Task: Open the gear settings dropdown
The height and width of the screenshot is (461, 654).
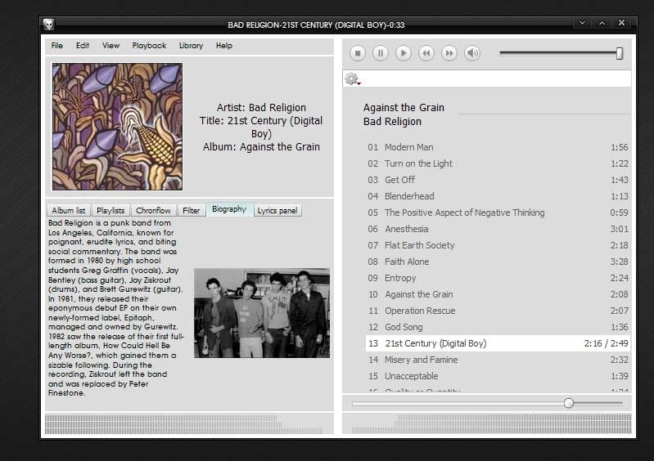Action: [353, 78]
